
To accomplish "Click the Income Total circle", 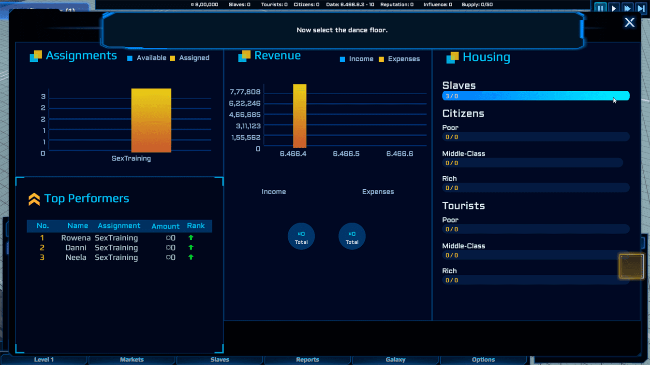I will (x=301, y=237).
